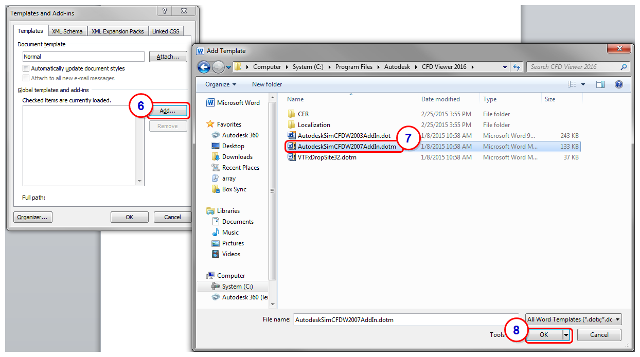Select System (C:) drive in navigation pane
The width and height of the screenshot is (640, 357).
click(233, 287)
